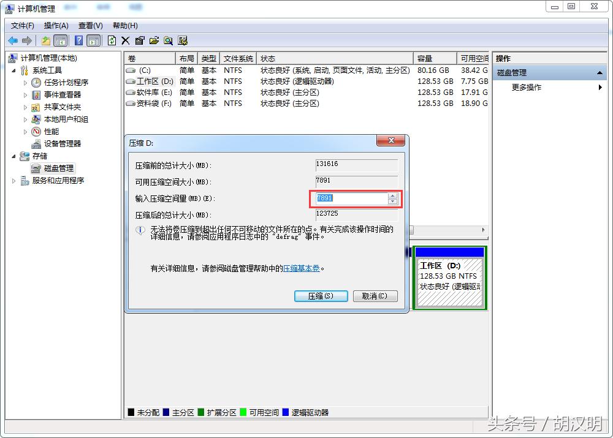Expand 服务和应用程序 in the sidebar
613x438 pixels.
coord(13,180)
